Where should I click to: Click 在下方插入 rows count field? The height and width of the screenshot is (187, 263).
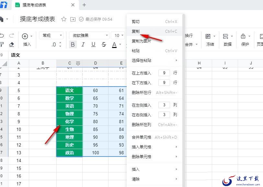pos(164,83)
